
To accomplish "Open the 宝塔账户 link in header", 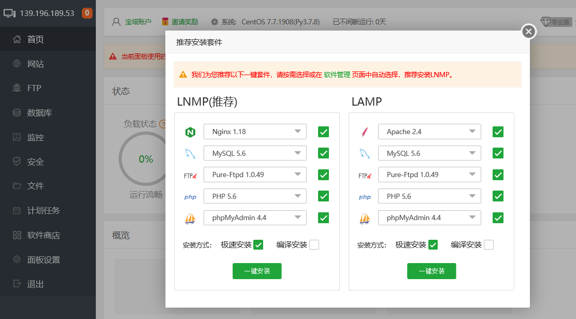I will pyautogui.click(x=138, y=22).
